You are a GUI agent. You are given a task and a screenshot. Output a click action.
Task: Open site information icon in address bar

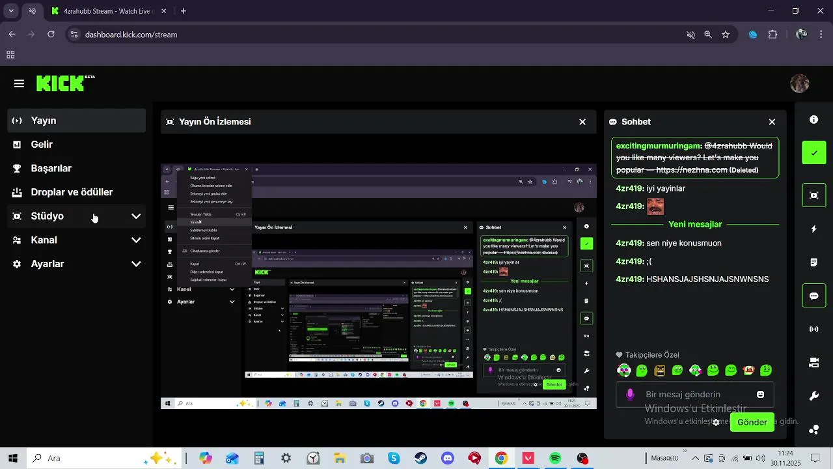(74, 35)
